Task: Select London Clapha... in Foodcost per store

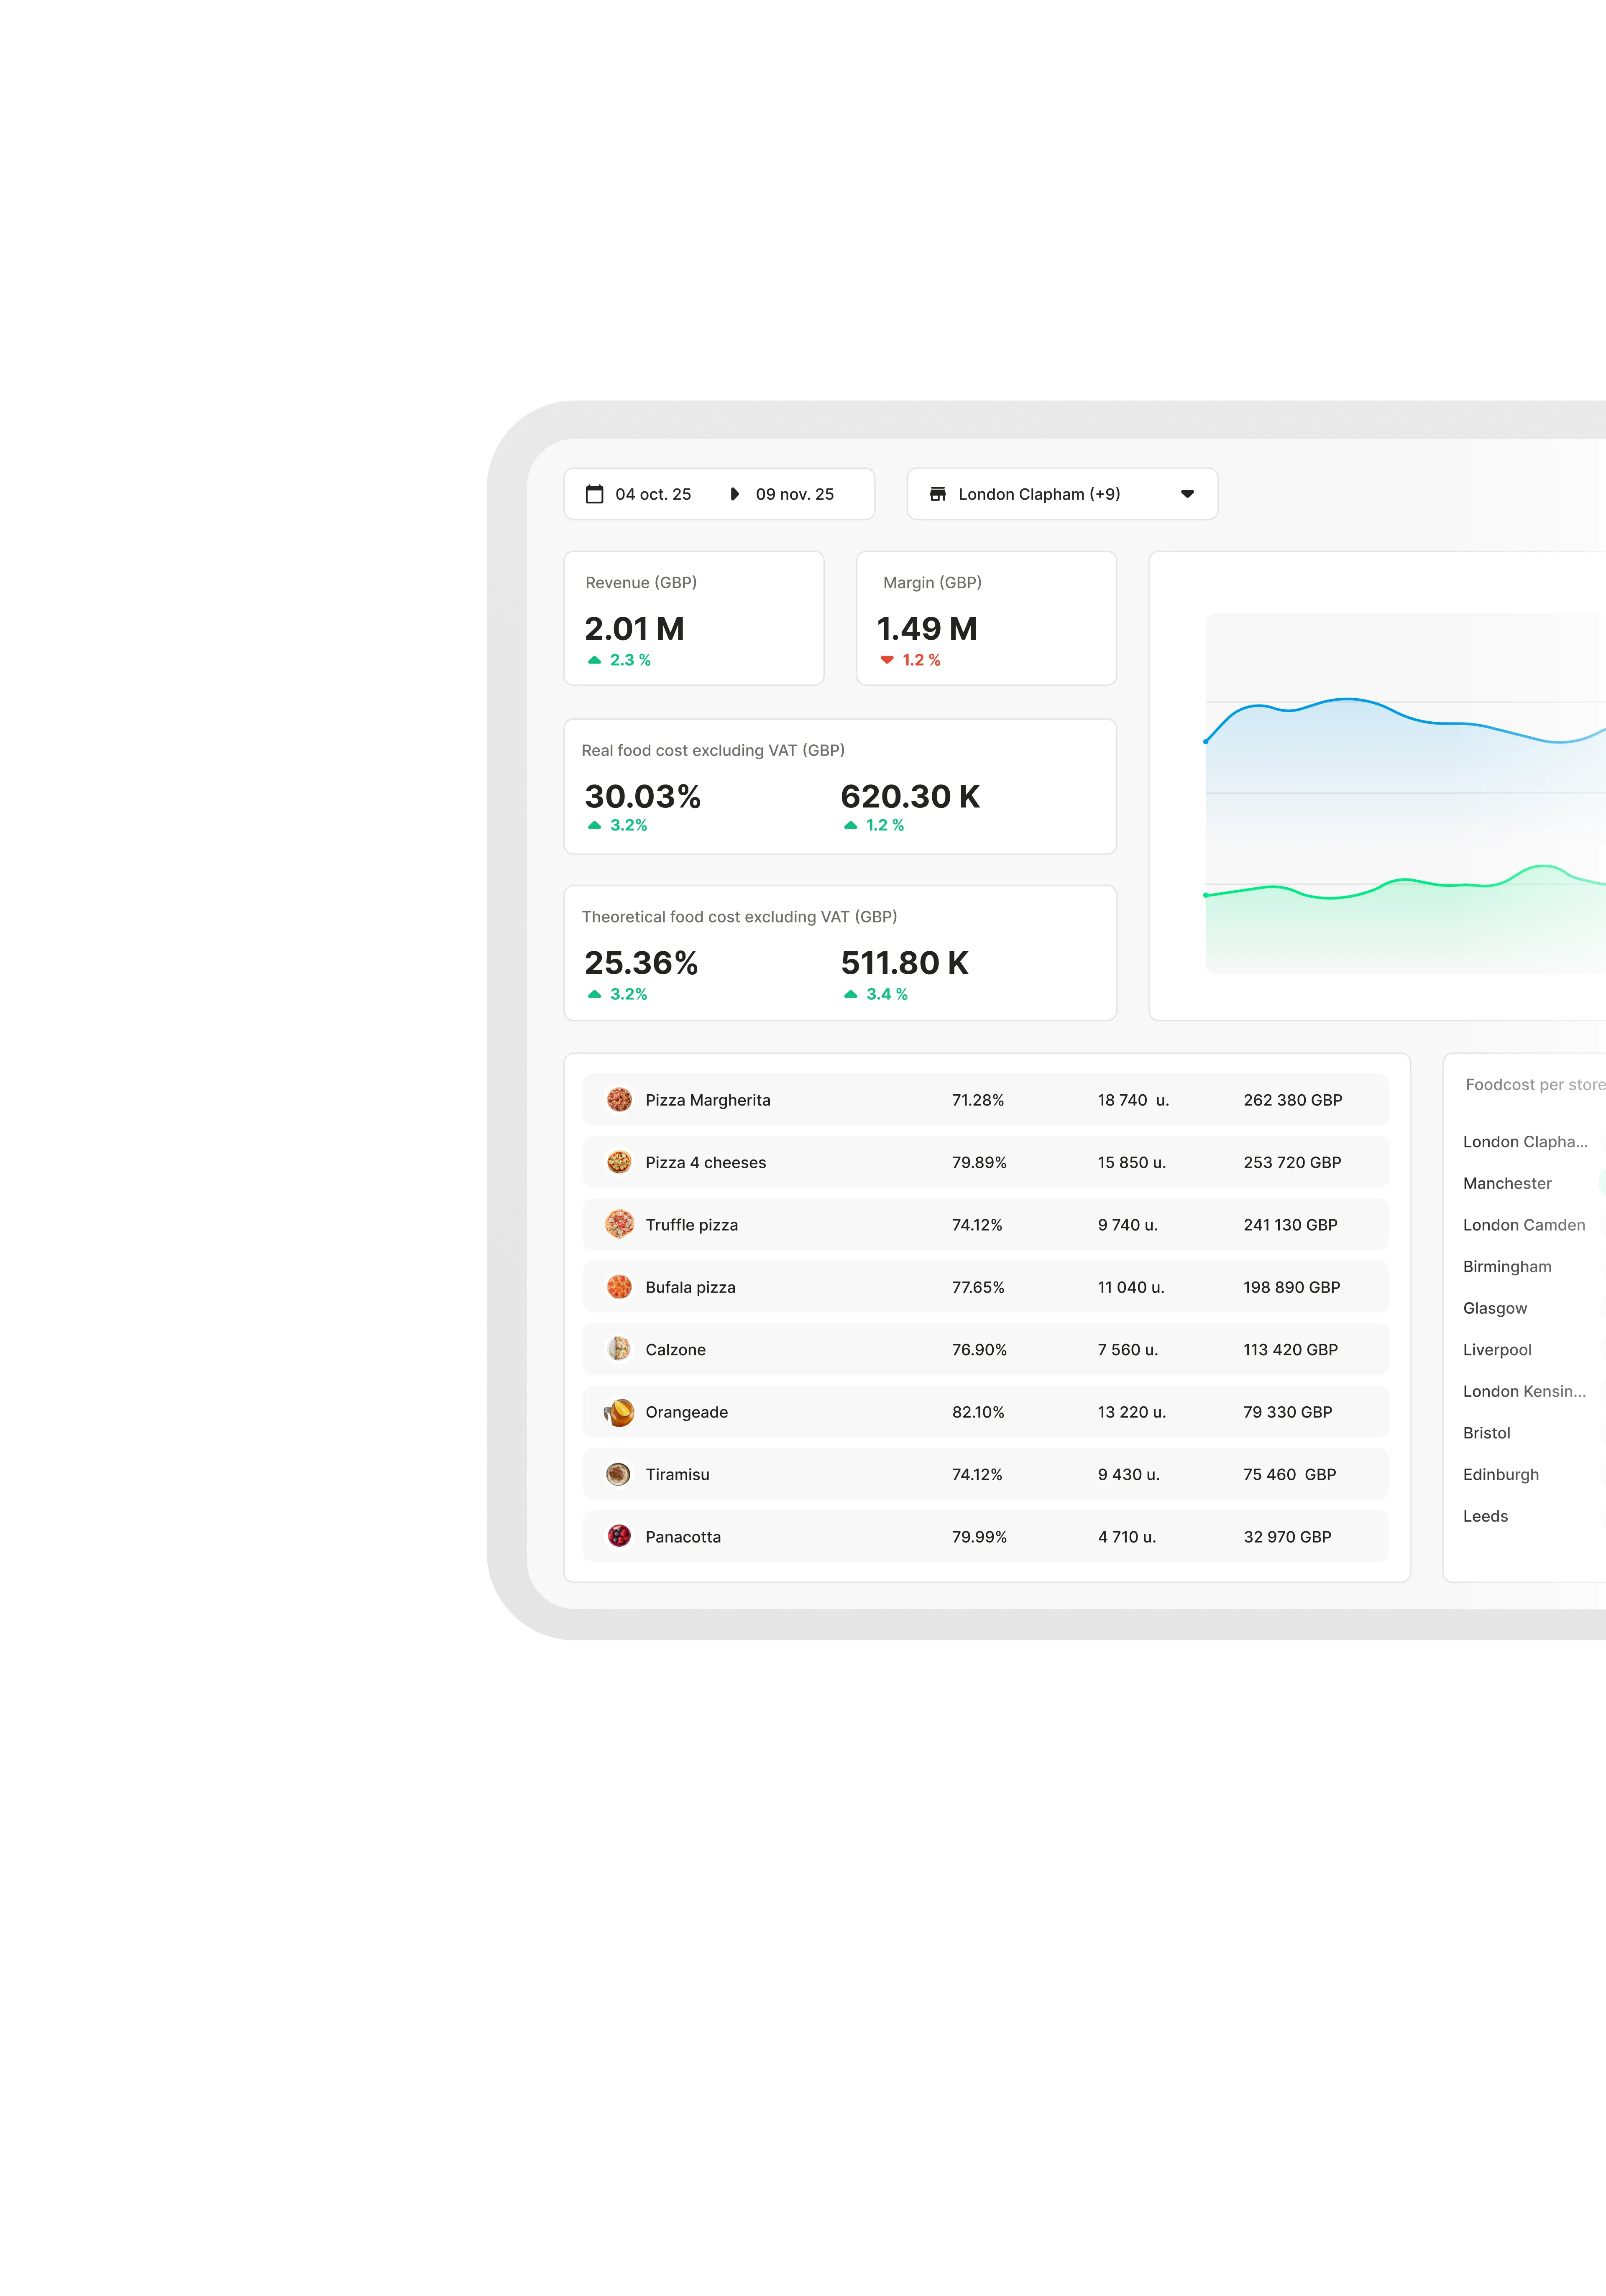Action: coord(1525,1142)
